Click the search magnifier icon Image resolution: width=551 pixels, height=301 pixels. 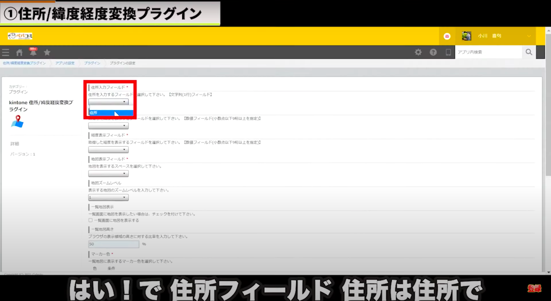pos(529,52)
